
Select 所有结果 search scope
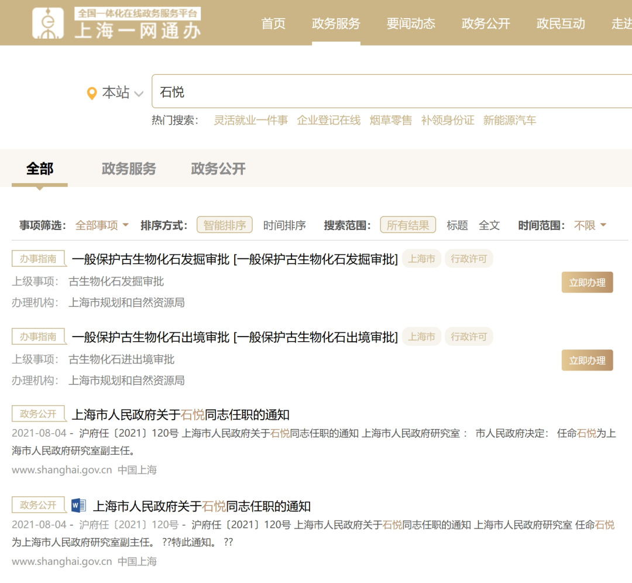pos(408,225)
